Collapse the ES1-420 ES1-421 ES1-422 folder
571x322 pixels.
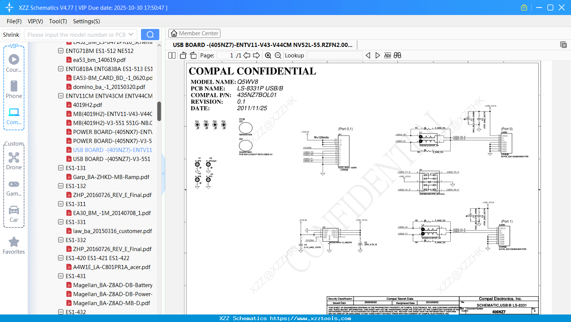61,258
